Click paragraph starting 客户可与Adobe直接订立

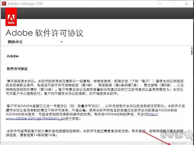tap(95, 112)
